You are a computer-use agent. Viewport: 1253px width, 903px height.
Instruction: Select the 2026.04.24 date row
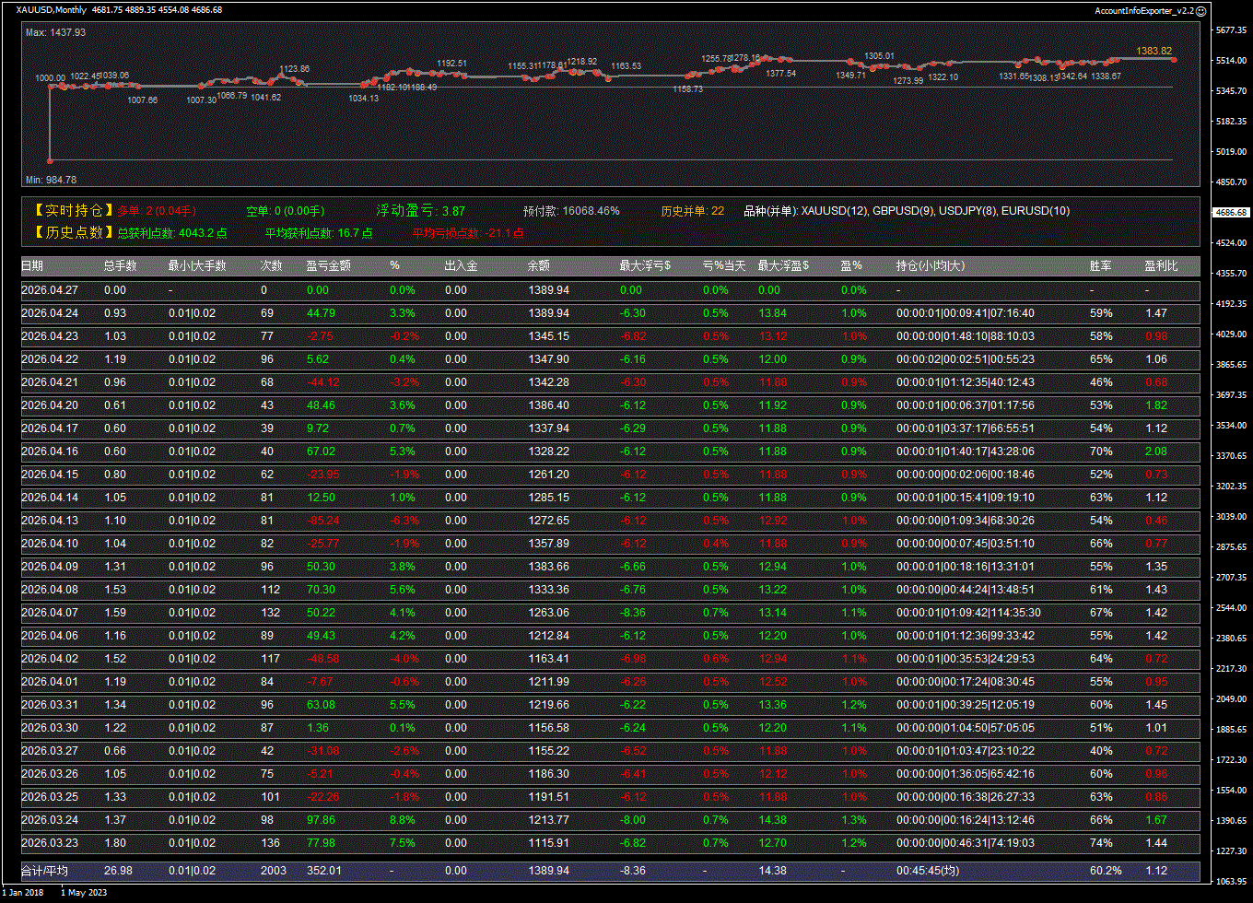click(50, 313)
